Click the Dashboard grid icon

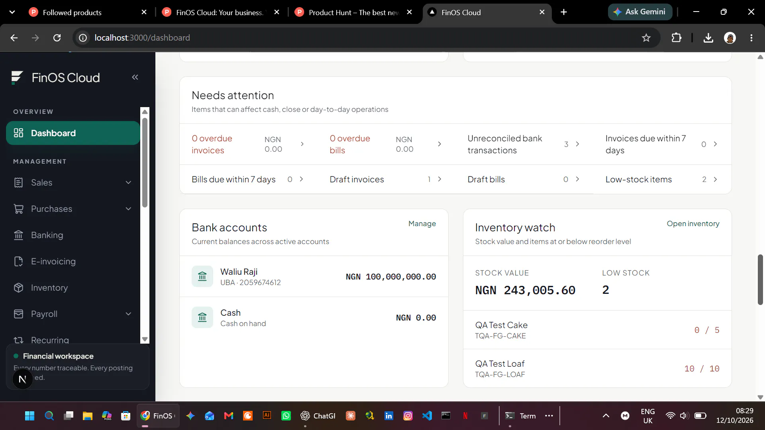coord(18,133)
